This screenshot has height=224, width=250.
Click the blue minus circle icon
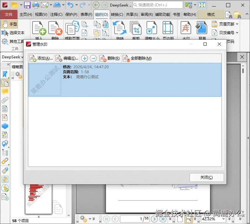point(93,58)
